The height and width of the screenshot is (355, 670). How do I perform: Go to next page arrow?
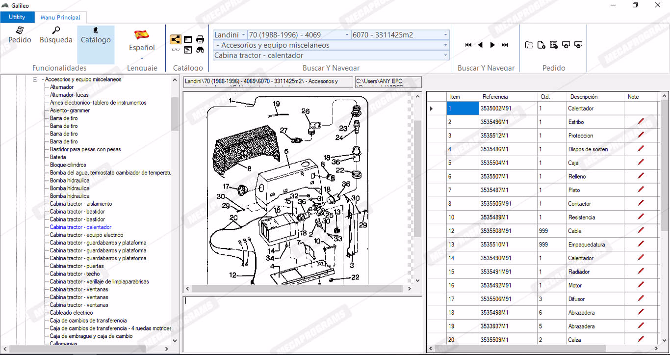(x=492, y=45)
